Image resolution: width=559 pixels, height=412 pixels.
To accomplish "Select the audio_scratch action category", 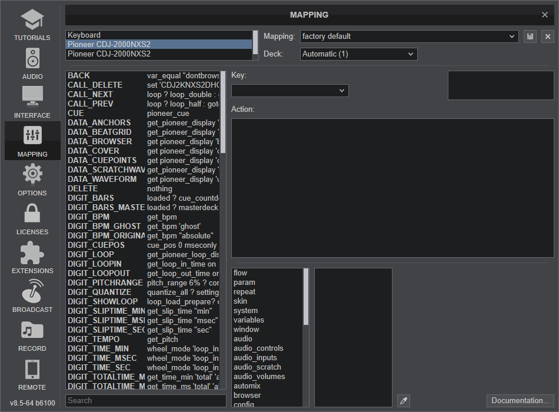I will 257,367.
